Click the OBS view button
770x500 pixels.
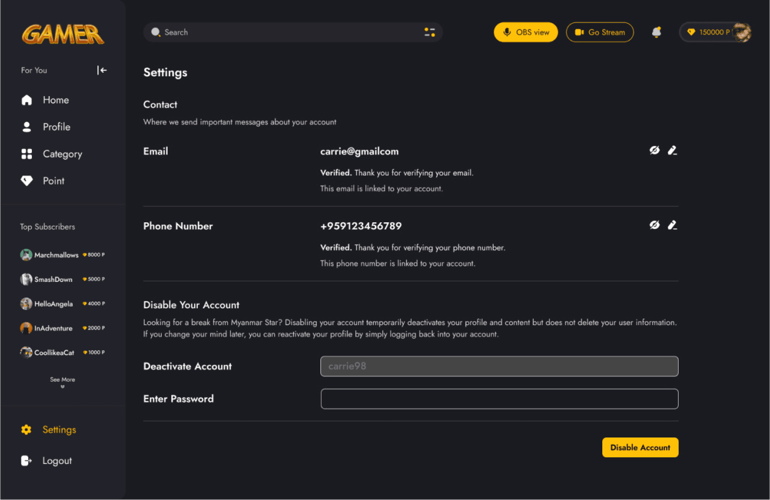pos(526,32)
